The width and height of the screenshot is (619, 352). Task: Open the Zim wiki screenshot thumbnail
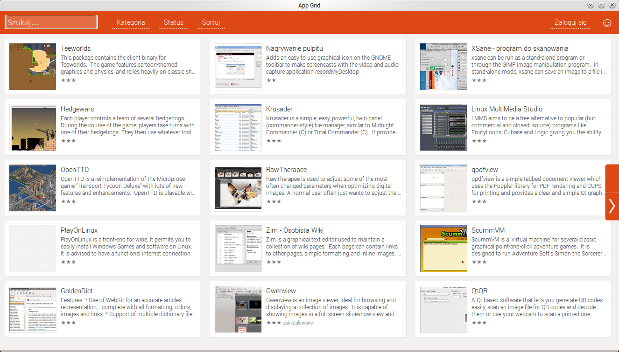[238, 248]
